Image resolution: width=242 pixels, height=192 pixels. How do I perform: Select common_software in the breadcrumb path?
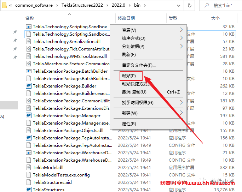click(34, 5)
